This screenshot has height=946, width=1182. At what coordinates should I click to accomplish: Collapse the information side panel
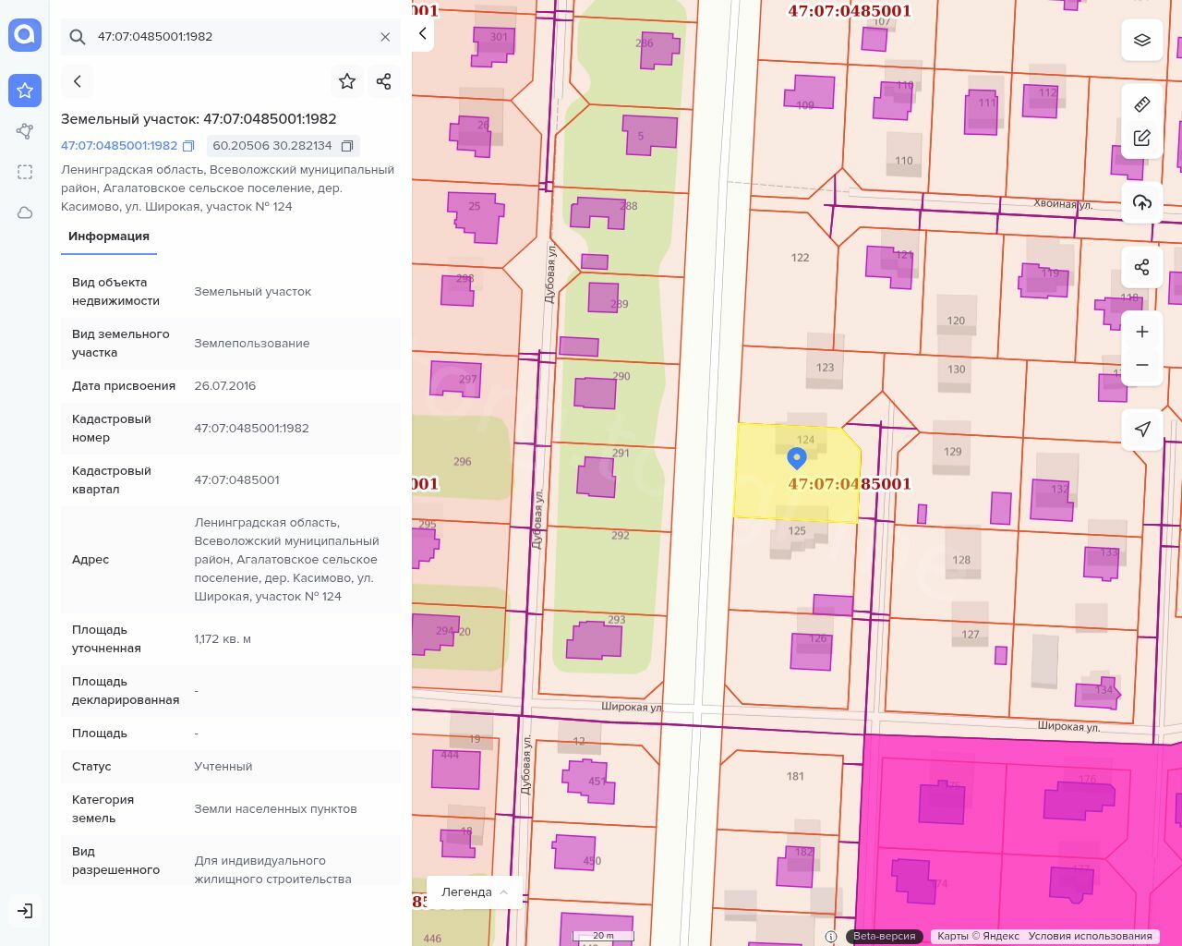423,34
